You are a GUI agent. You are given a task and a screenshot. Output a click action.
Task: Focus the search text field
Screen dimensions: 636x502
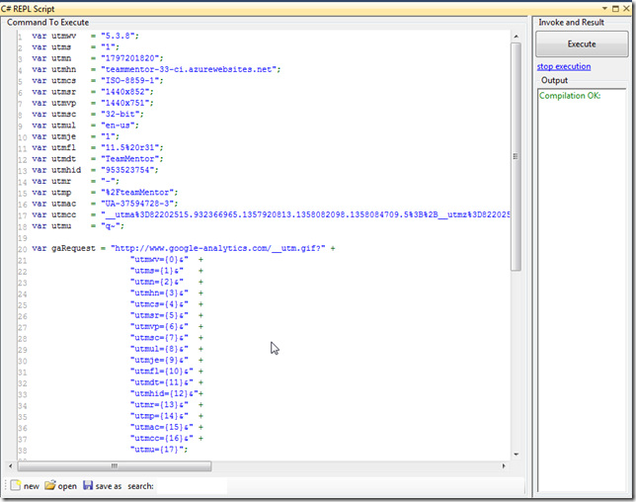click(192, 485)
